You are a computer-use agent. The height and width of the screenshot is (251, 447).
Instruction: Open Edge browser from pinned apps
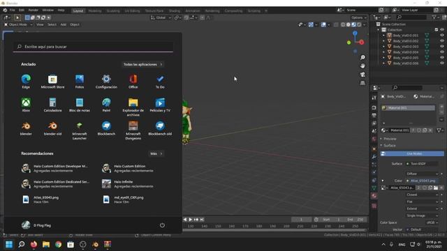(26, 82)
